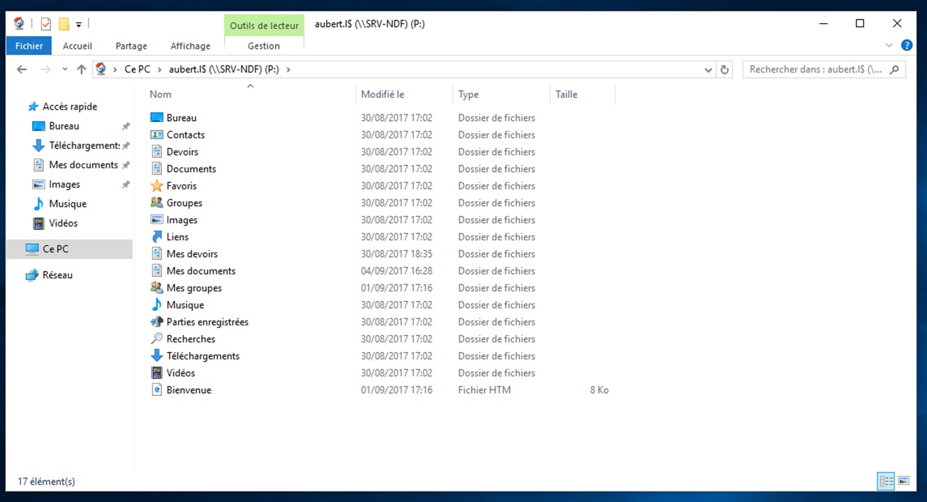Refresh the current folder view

point(725,69)
